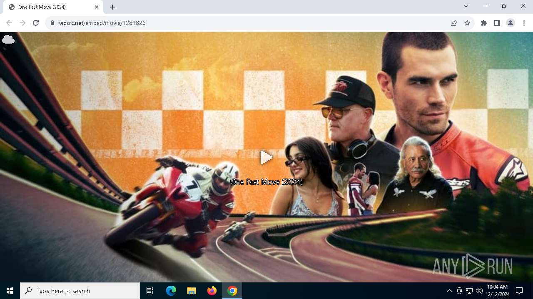Expand the tab search chevron
The height and width of the screenshot is (299, 533).
[x=466, y=6]
